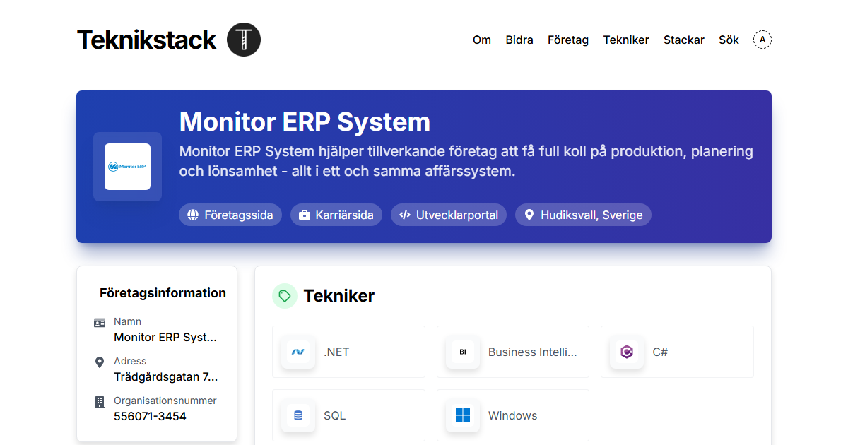The width and height of the screenshot is (848, 445).
Task: Click the map pin icon in Hudiksvall chip
Action: (x=529, y=215)
